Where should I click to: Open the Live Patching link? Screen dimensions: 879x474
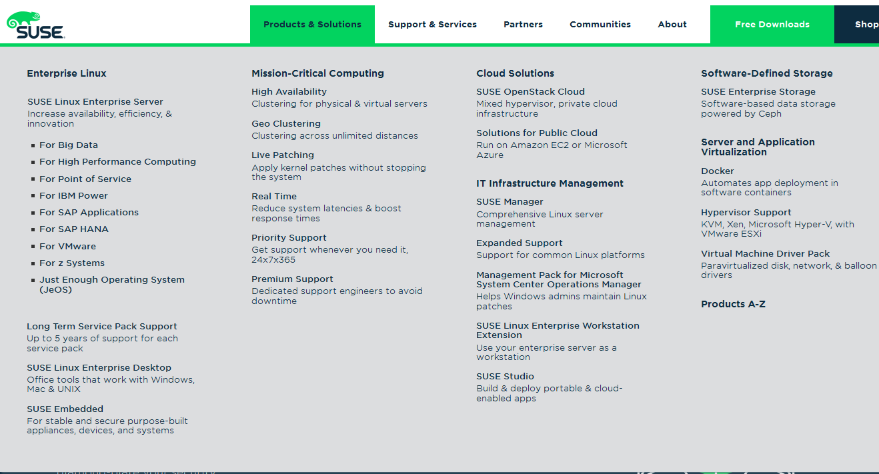(x=282, y=155)
